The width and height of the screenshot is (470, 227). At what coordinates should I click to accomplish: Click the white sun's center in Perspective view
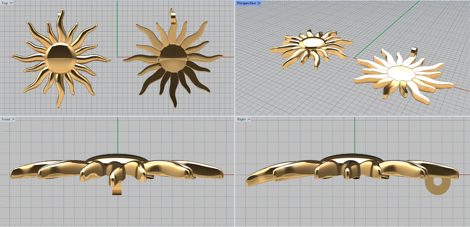tap(401, 72)
